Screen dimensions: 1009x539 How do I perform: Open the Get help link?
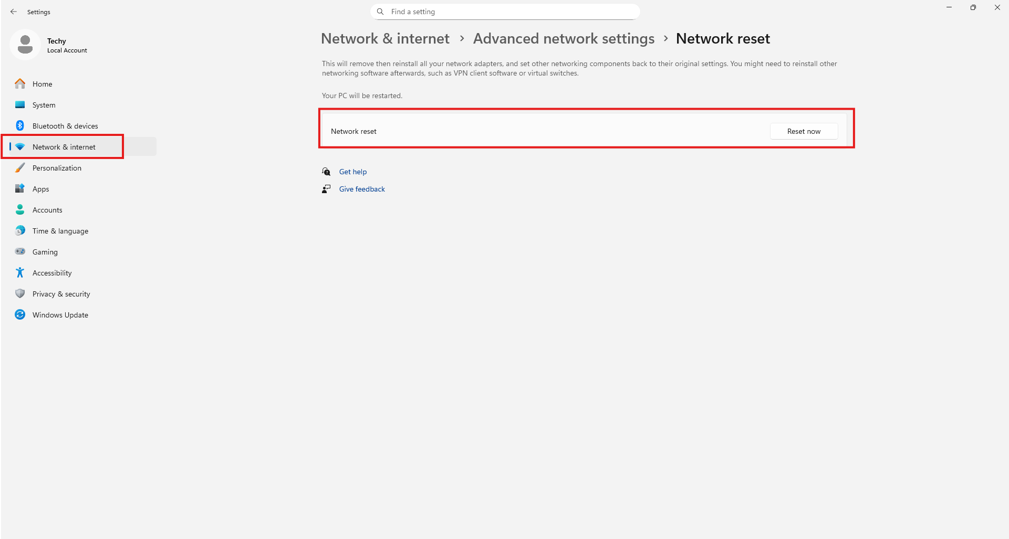pyautogui.click(x=352, y=172)
